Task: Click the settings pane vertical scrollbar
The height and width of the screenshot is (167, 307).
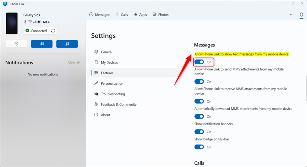Action: tap(306, 88)
